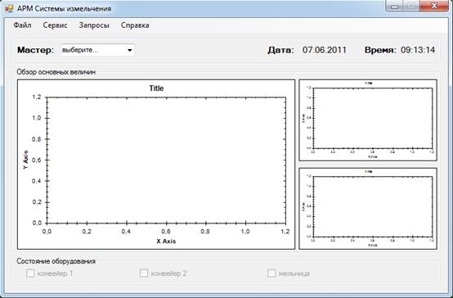453x298 pixels.
Task: Click the Обзор основных величин group title
Action: click(56, 72)
